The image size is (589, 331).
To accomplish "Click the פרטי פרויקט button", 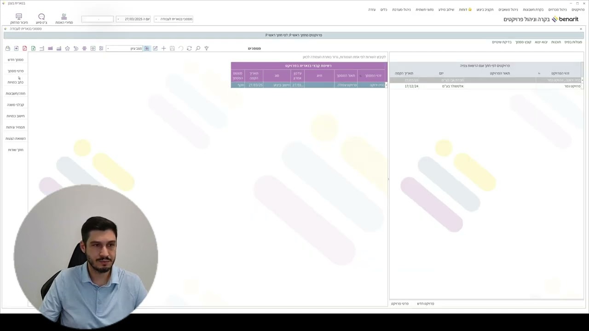I will [400, 304].
